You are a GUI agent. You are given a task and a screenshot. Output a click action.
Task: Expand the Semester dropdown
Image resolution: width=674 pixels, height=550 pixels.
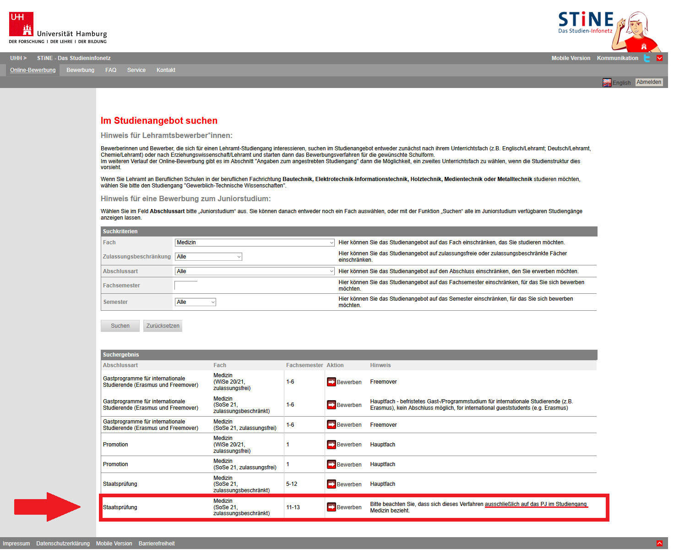(x=196, y=302)
